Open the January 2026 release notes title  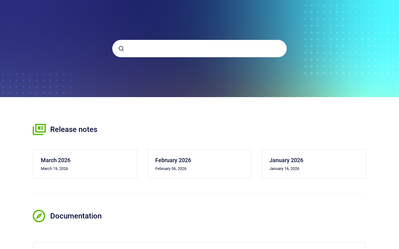(286, 160)
